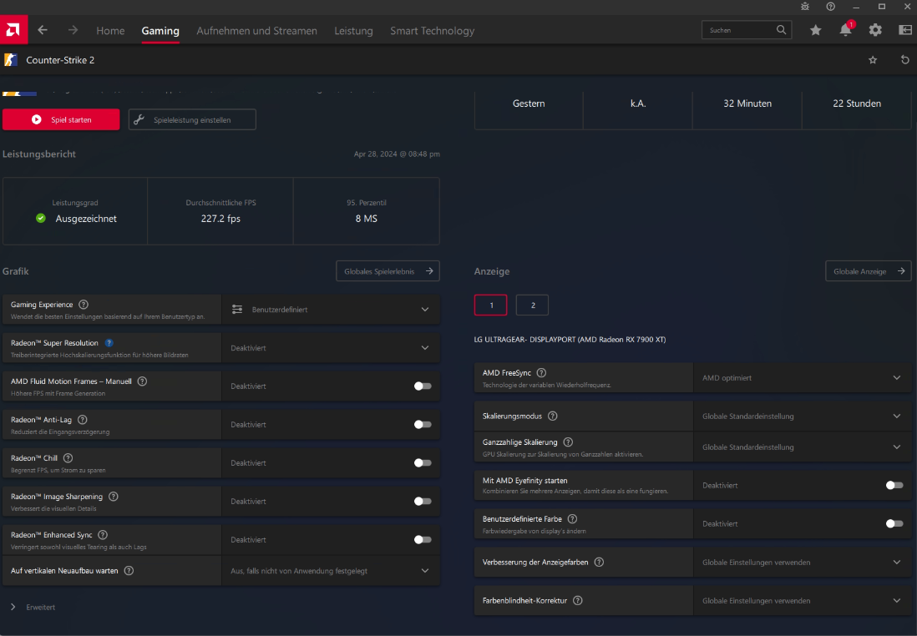This screenshot has width=917, height=636.
Task: Show Ganzzahlige Skalierung help icon
Action: (x=568, y=442)
